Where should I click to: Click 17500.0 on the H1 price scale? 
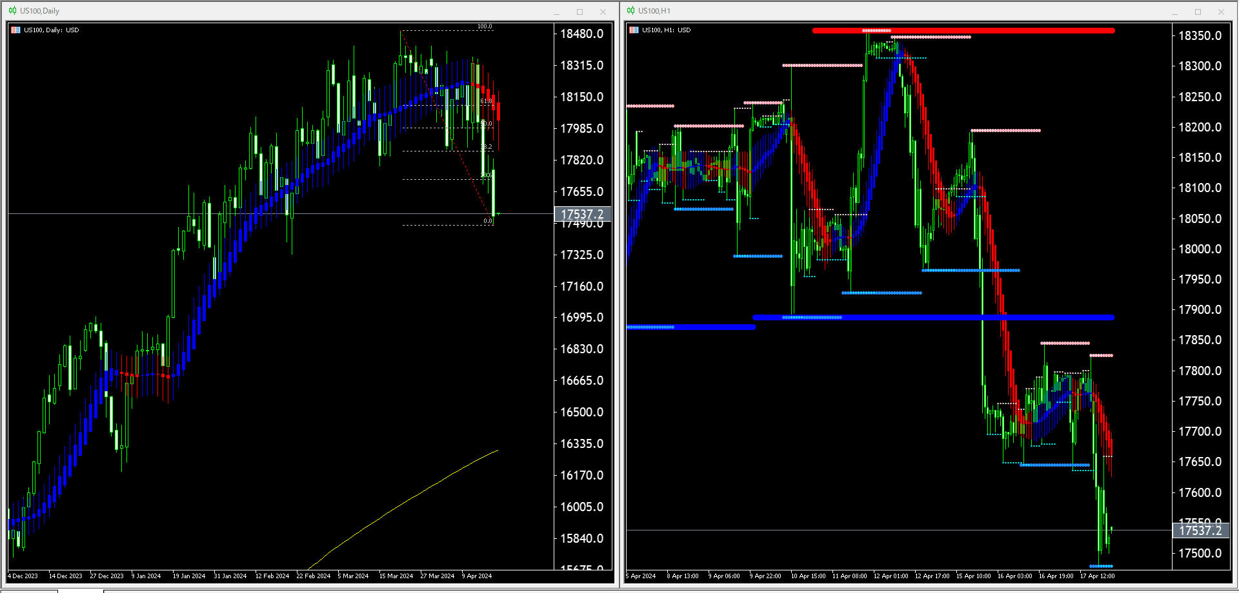(1200, 554)
